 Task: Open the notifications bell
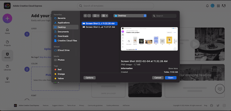207,6
